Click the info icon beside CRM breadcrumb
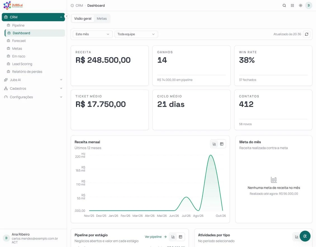Screen dimensions: 316x247 pos(72,5)
